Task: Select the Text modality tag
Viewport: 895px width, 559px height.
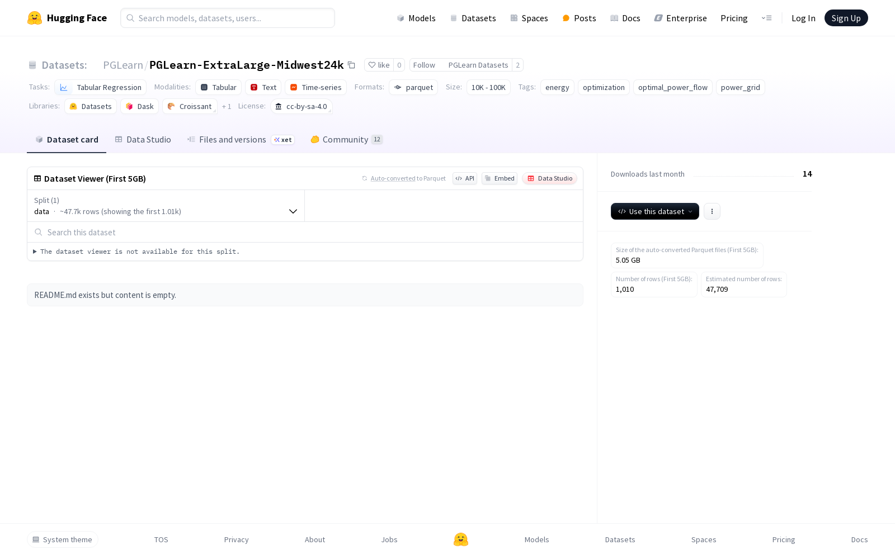Action: 263,87
